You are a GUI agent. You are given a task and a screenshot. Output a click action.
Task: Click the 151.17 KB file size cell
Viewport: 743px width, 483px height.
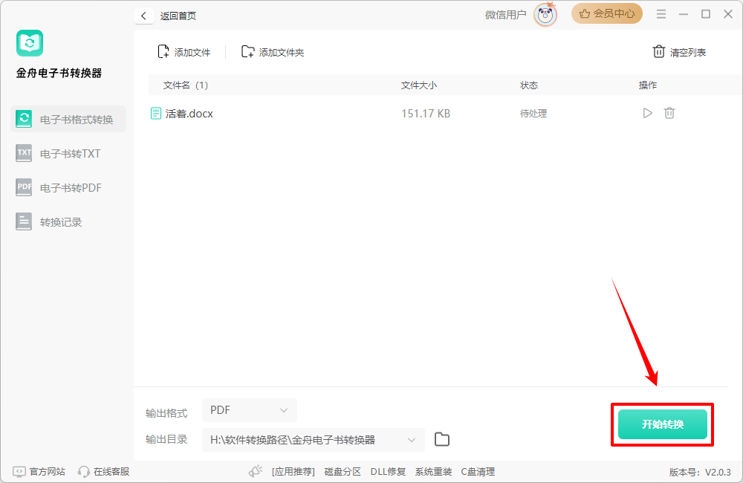tap(426, 114)
